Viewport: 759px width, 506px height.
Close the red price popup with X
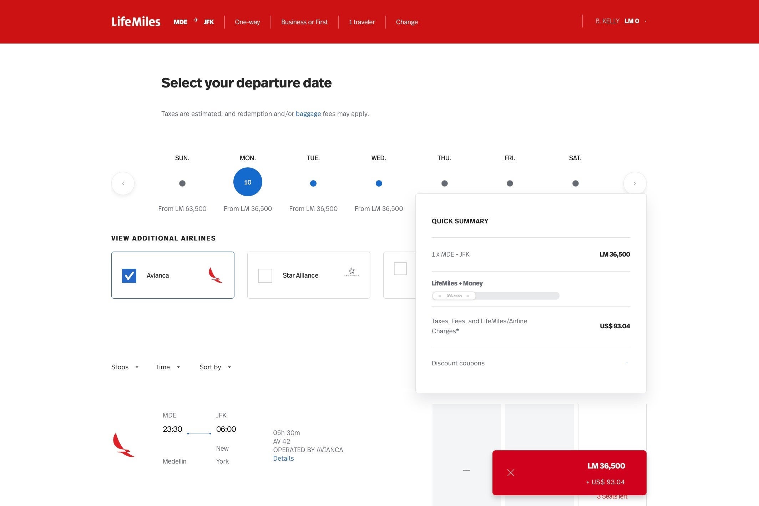point(511,473)
